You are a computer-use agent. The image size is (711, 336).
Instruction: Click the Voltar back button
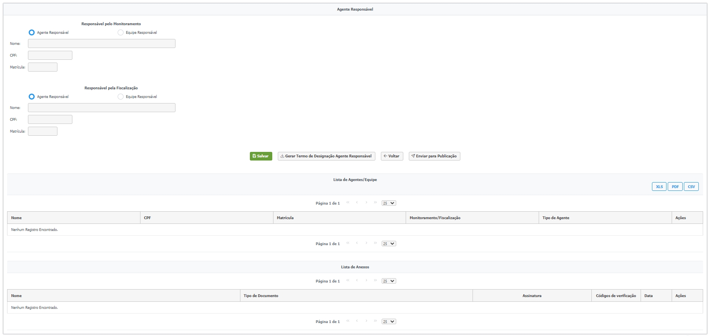point(392,156)
